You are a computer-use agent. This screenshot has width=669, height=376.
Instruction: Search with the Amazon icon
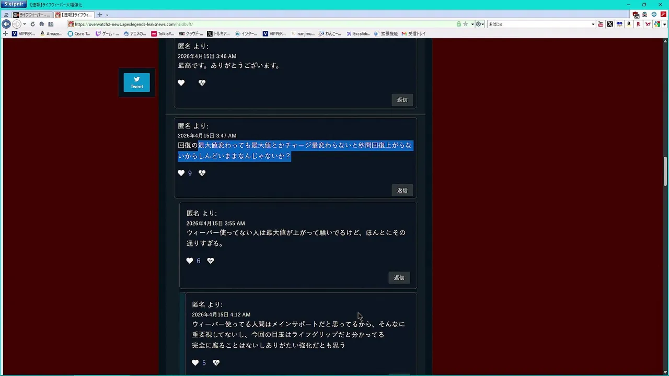[629, 24]
